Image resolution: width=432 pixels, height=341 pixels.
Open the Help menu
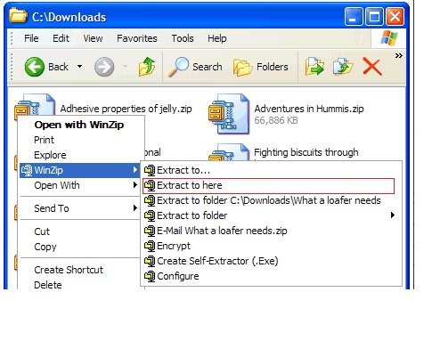pyautogui.click(x=217, y=38)
